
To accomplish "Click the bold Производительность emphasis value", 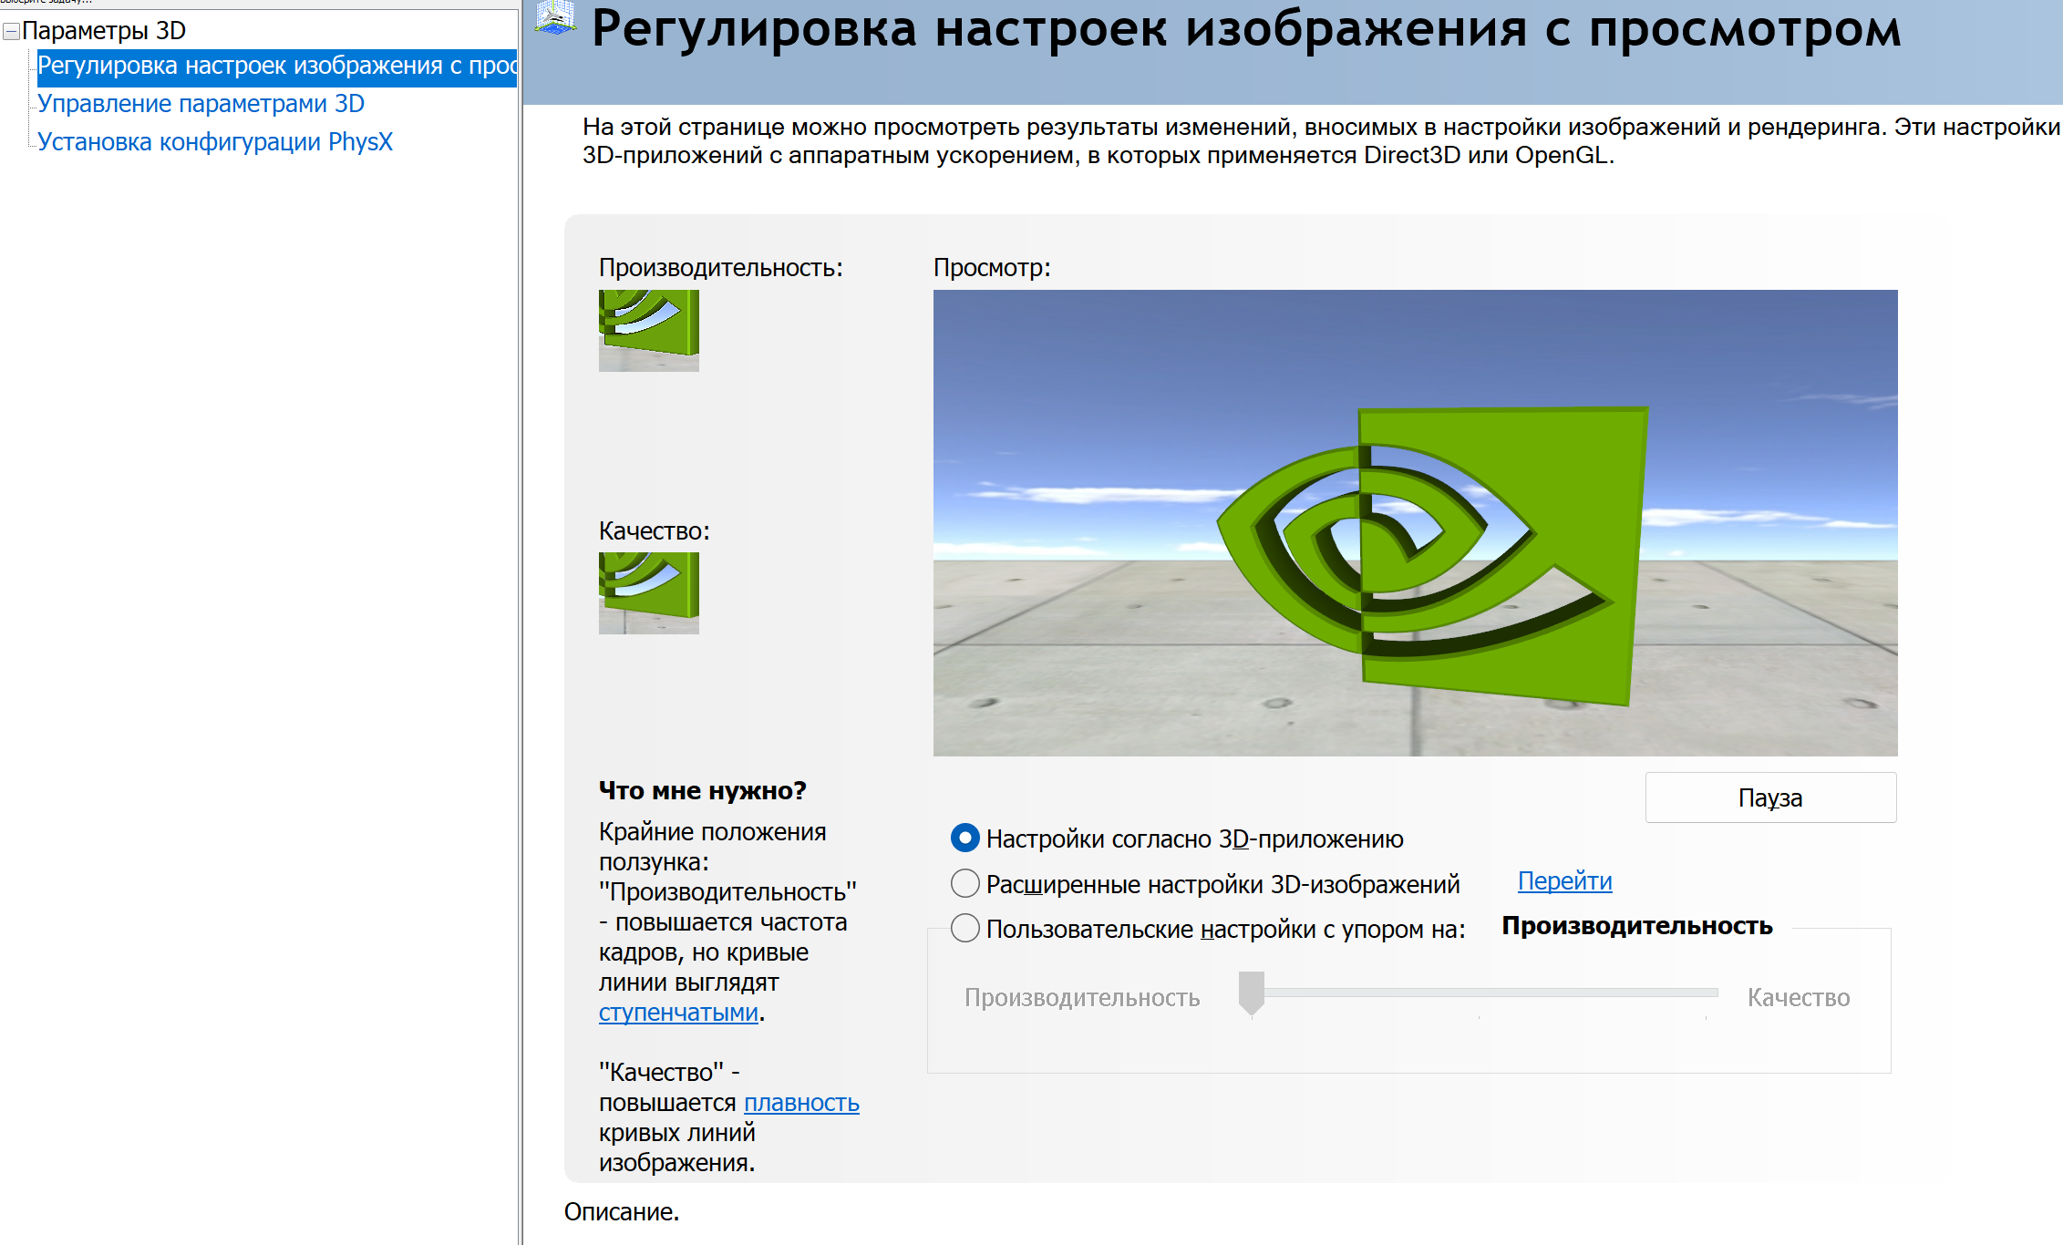I will [x=1637, y=926].
